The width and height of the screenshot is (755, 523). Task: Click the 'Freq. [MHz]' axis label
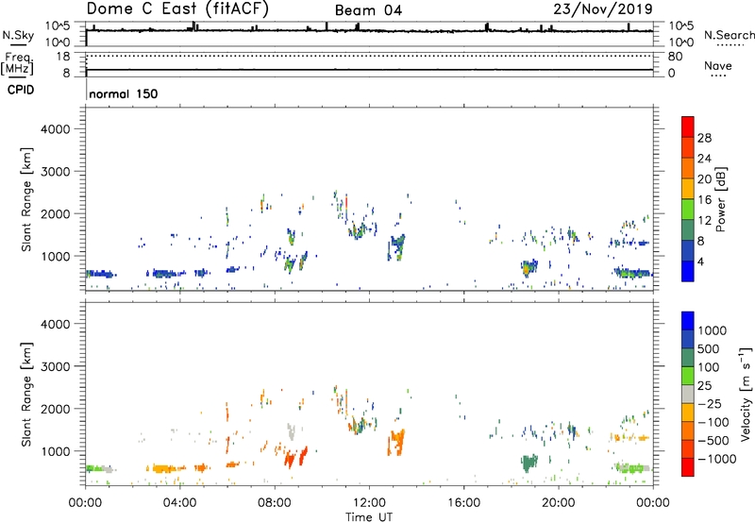pos(17,63)
